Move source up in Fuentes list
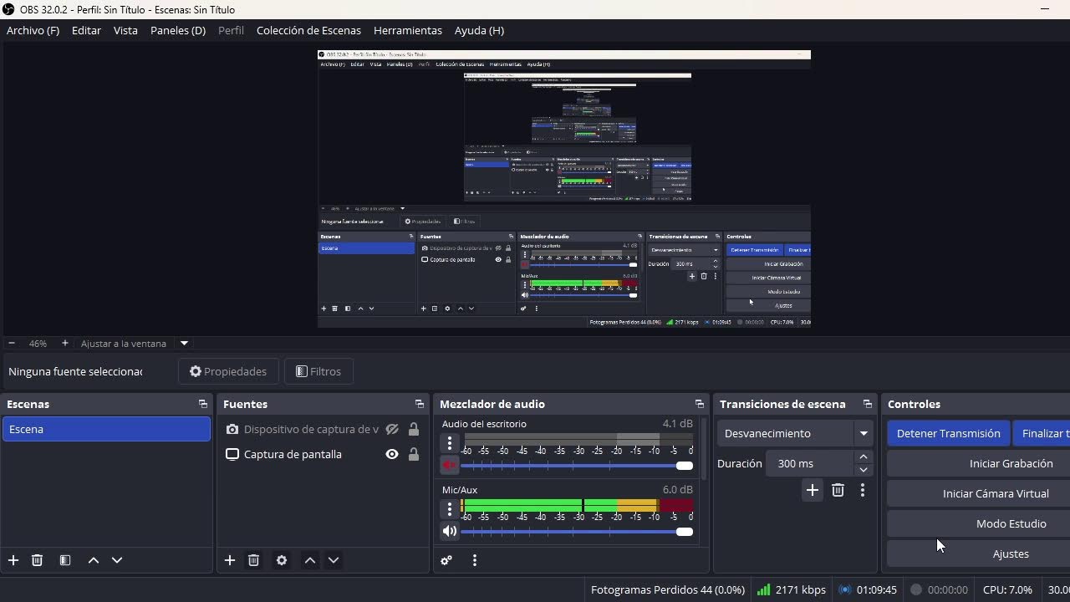 pyautogui.click(x=310, y=560)
